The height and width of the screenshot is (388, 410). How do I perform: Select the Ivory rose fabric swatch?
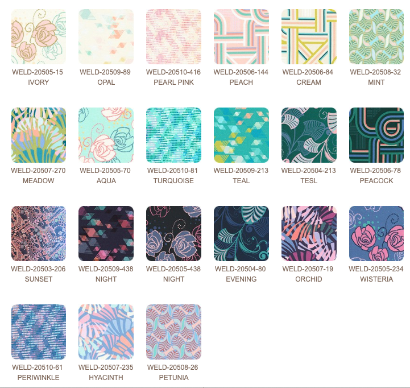39,36
